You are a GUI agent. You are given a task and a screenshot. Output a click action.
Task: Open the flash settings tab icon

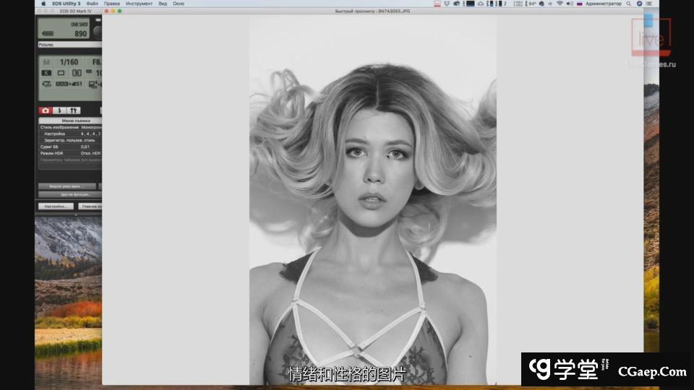coord(59,110)
